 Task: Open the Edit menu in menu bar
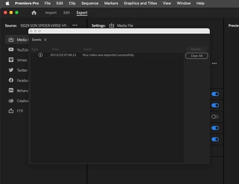coord(60,3)
